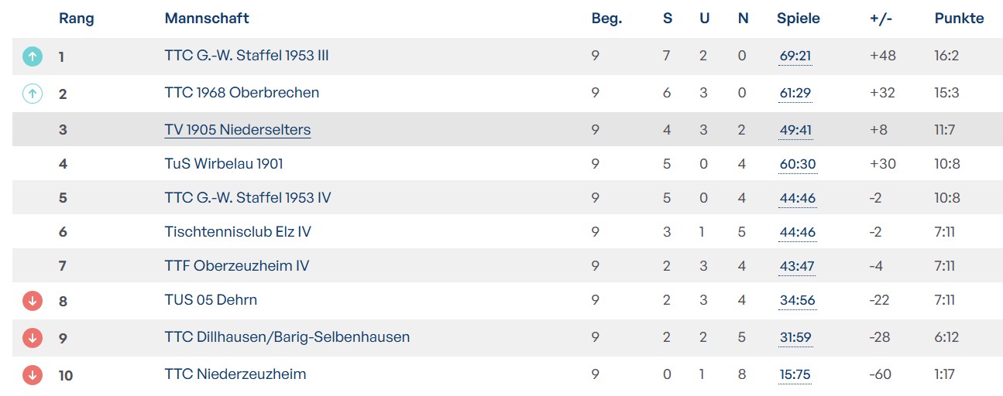Click the 61:29 games score link
This screenshot has width=1003, height=396.
point(795,94)
